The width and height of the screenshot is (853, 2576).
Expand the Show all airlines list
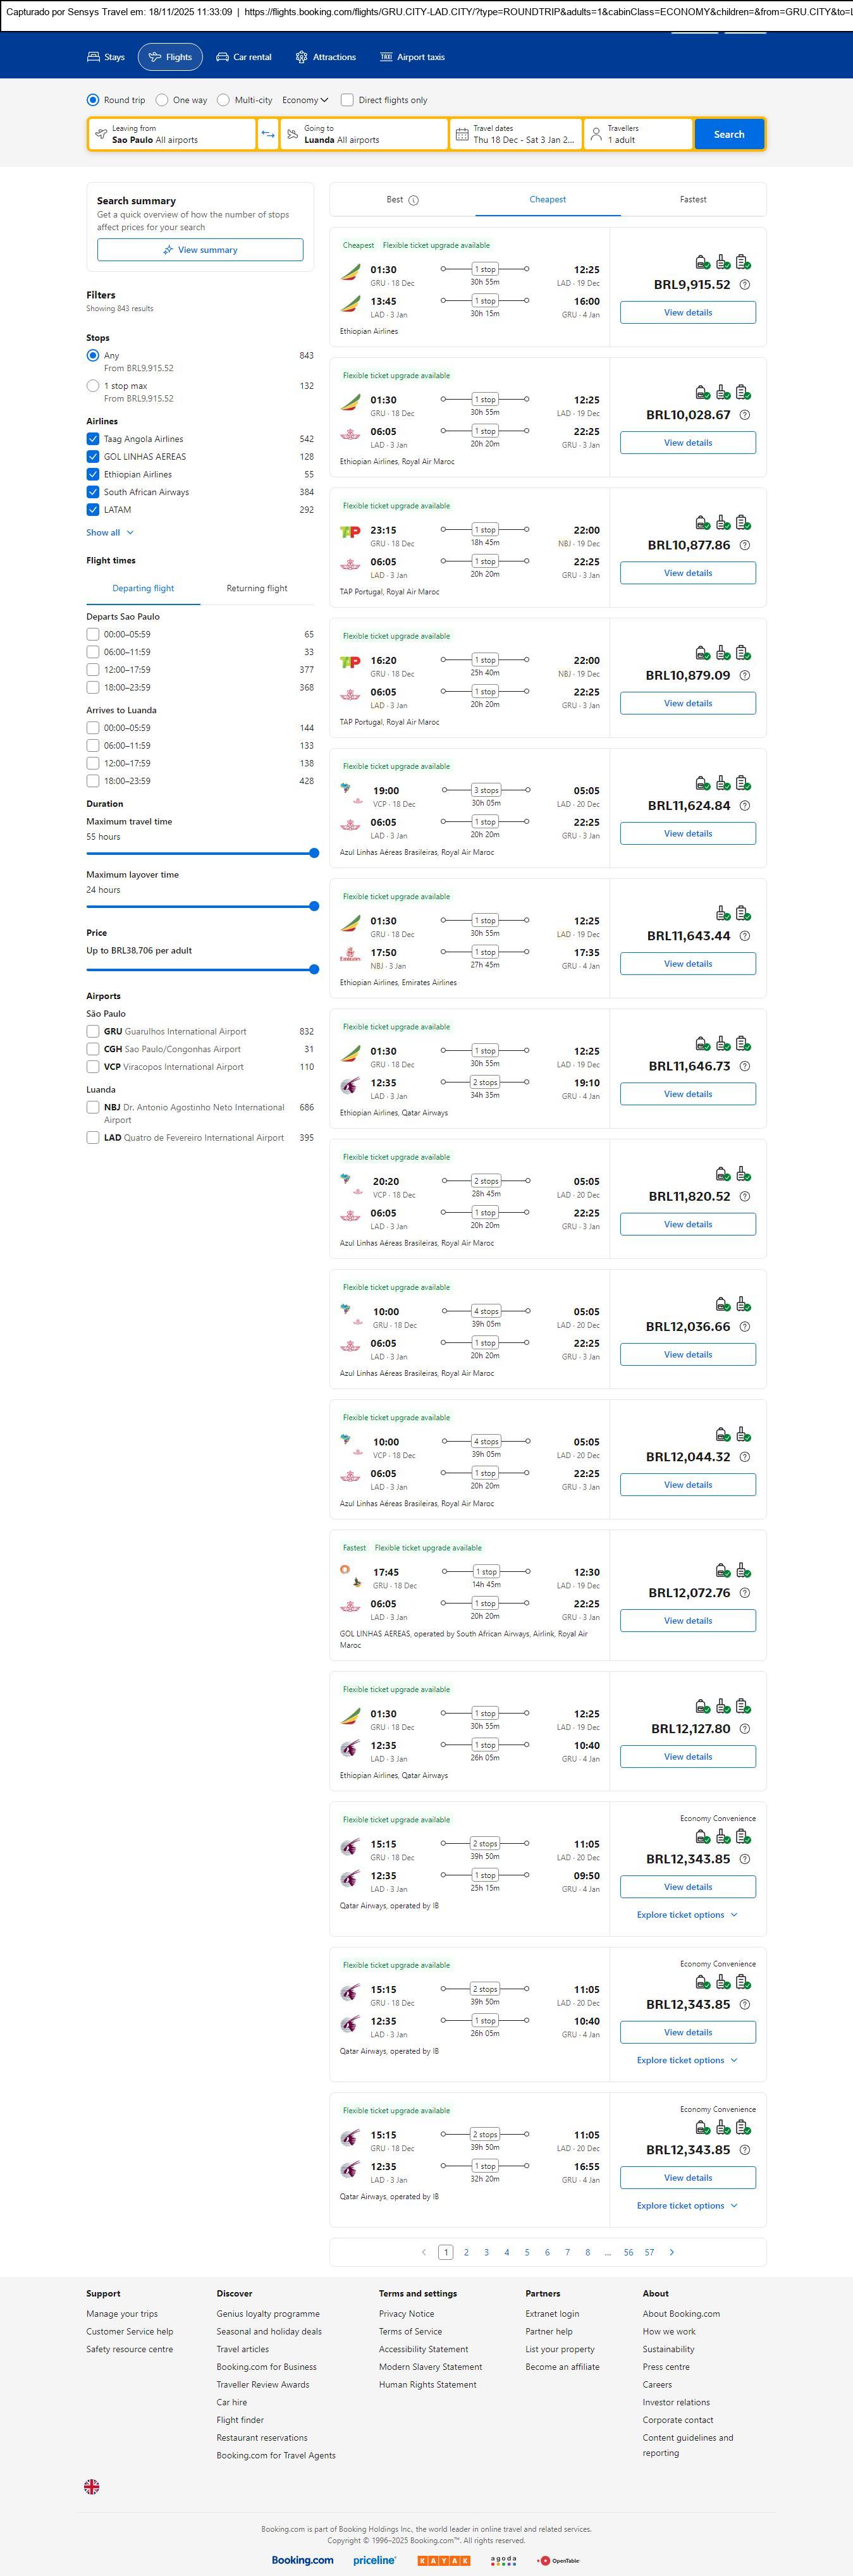[x=109, y=533]
